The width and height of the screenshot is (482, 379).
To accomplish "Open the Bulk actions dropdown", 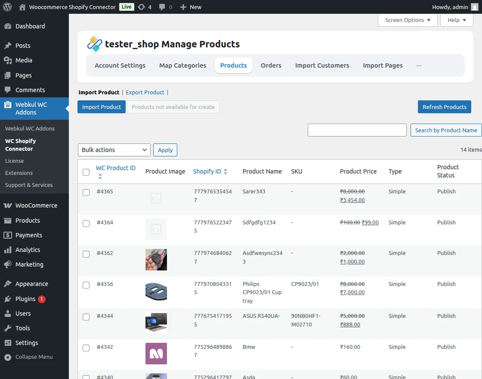I will 114,150.
